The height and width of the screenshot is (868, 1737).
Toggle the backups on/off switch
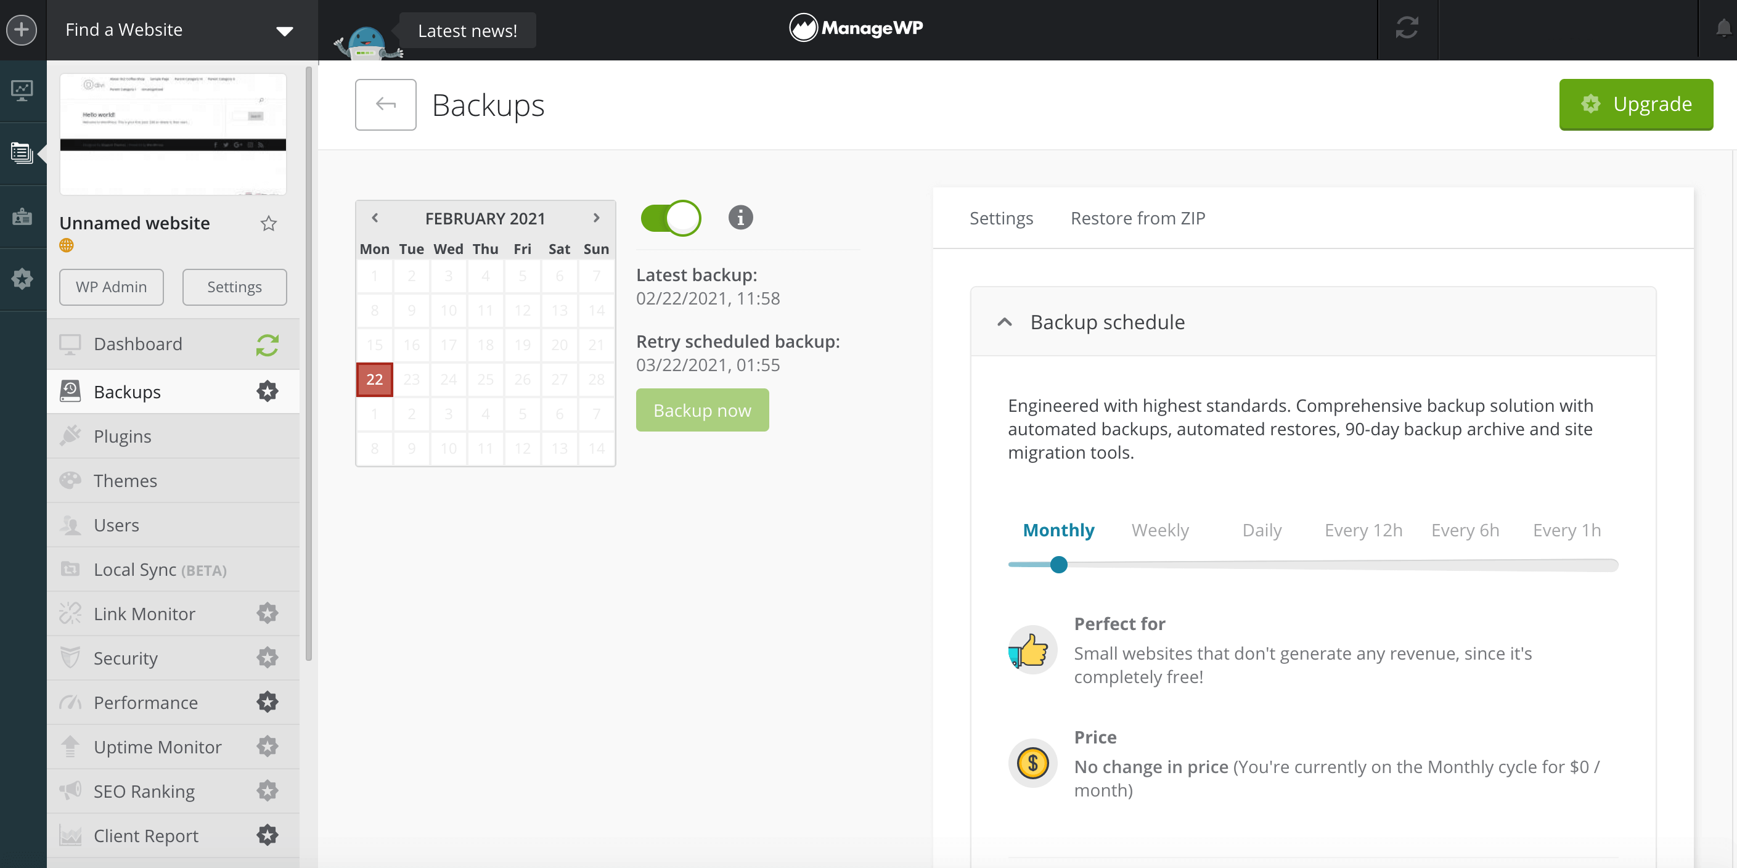670,218
